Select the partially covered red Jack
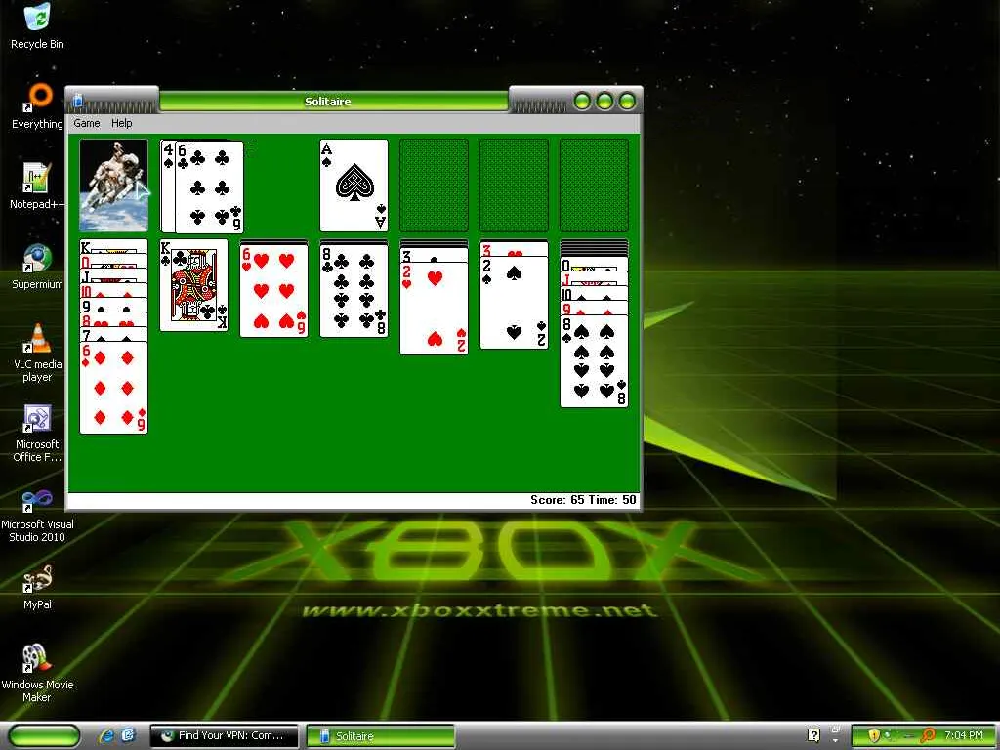Image resolution: width=1000 pixels, height=750 pixels. tap(594, 278)
